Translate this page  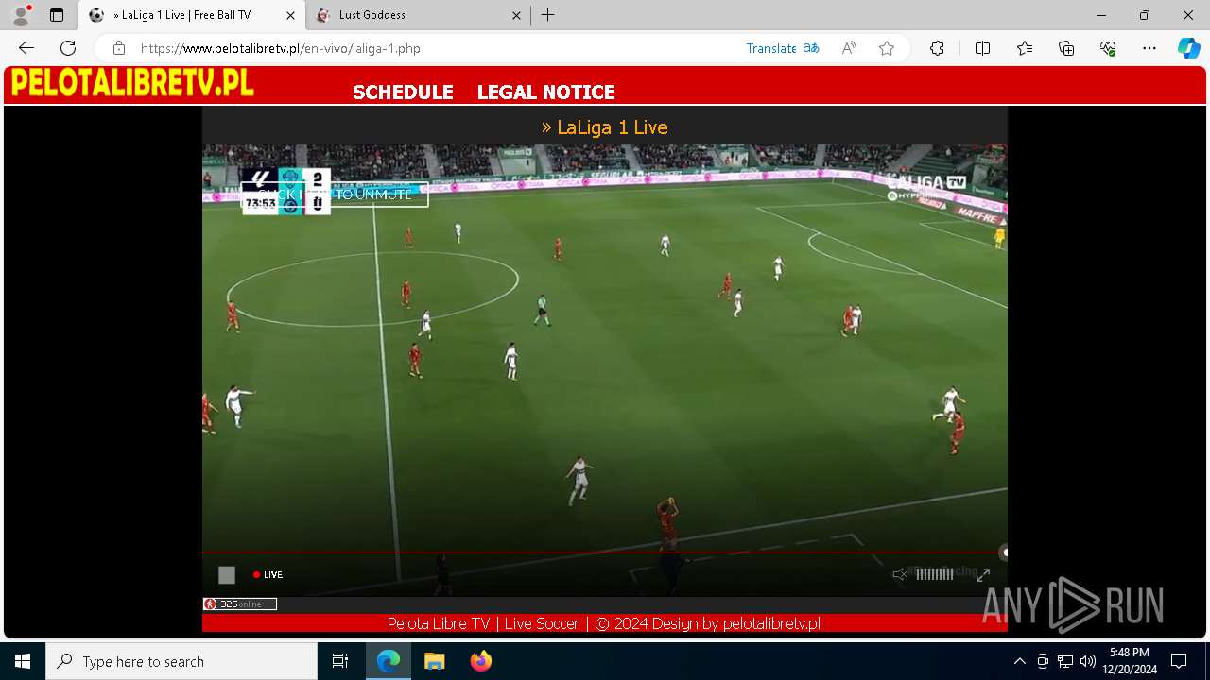tap(782, 48)
